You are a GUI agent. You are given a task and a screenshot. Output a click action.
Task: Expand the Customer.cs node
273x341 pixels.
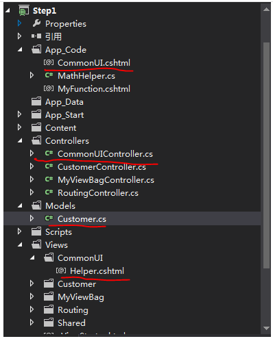(32, 218)
